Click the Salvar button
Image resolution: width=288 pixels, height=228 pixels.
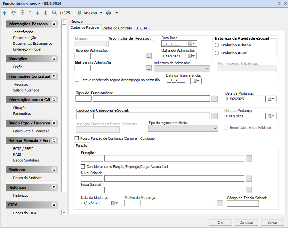(272, 223)
